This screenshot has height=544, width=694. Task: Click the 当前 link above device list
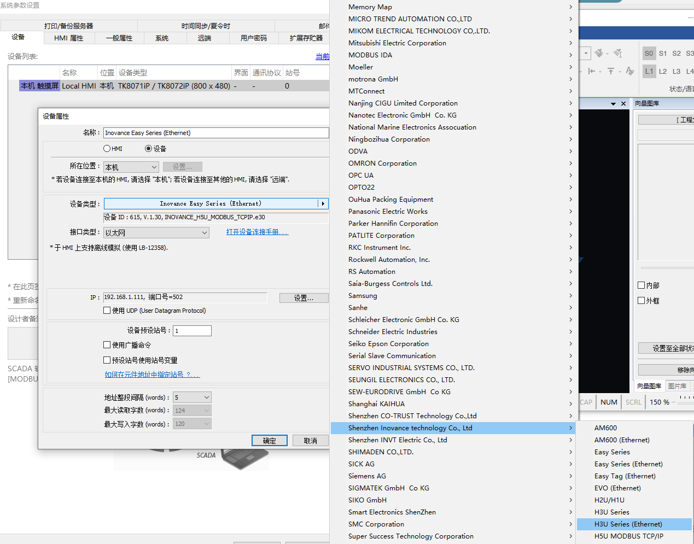pos(323,56)
